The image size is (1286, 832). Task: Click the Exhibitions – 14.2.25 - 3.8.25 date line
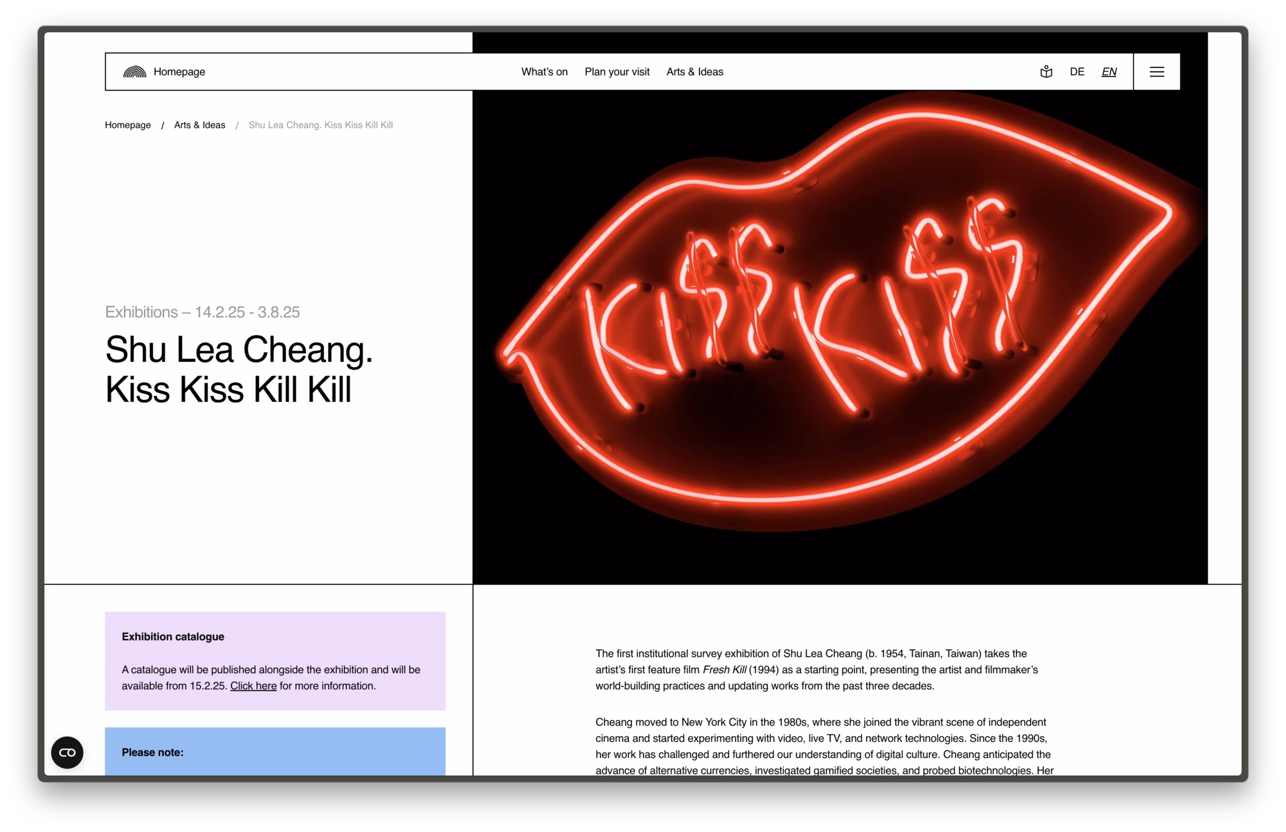tap(203, 312)
